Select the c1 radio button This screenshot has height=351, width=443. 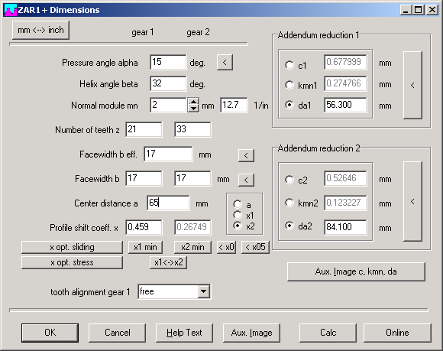coord(289,65)
